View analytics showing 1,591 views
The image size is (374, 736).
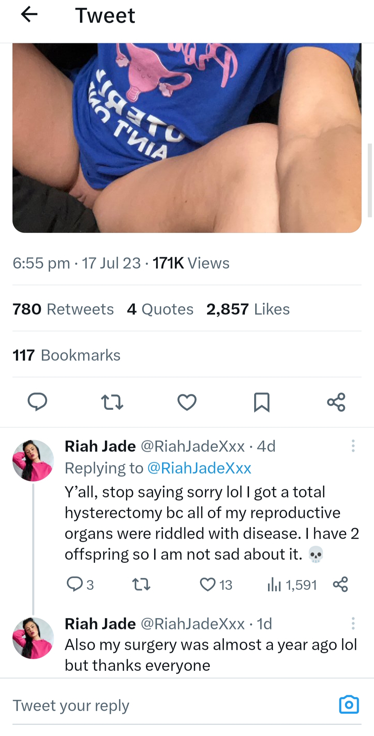click(292, 585)
